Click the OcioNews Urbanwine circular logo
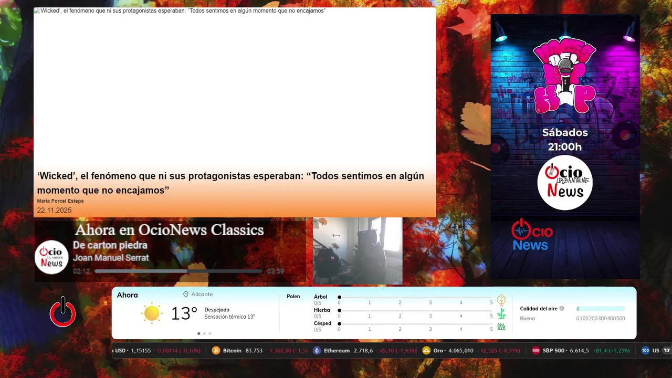The height and width of the screenshot is (378, 672). coord(565,183)
